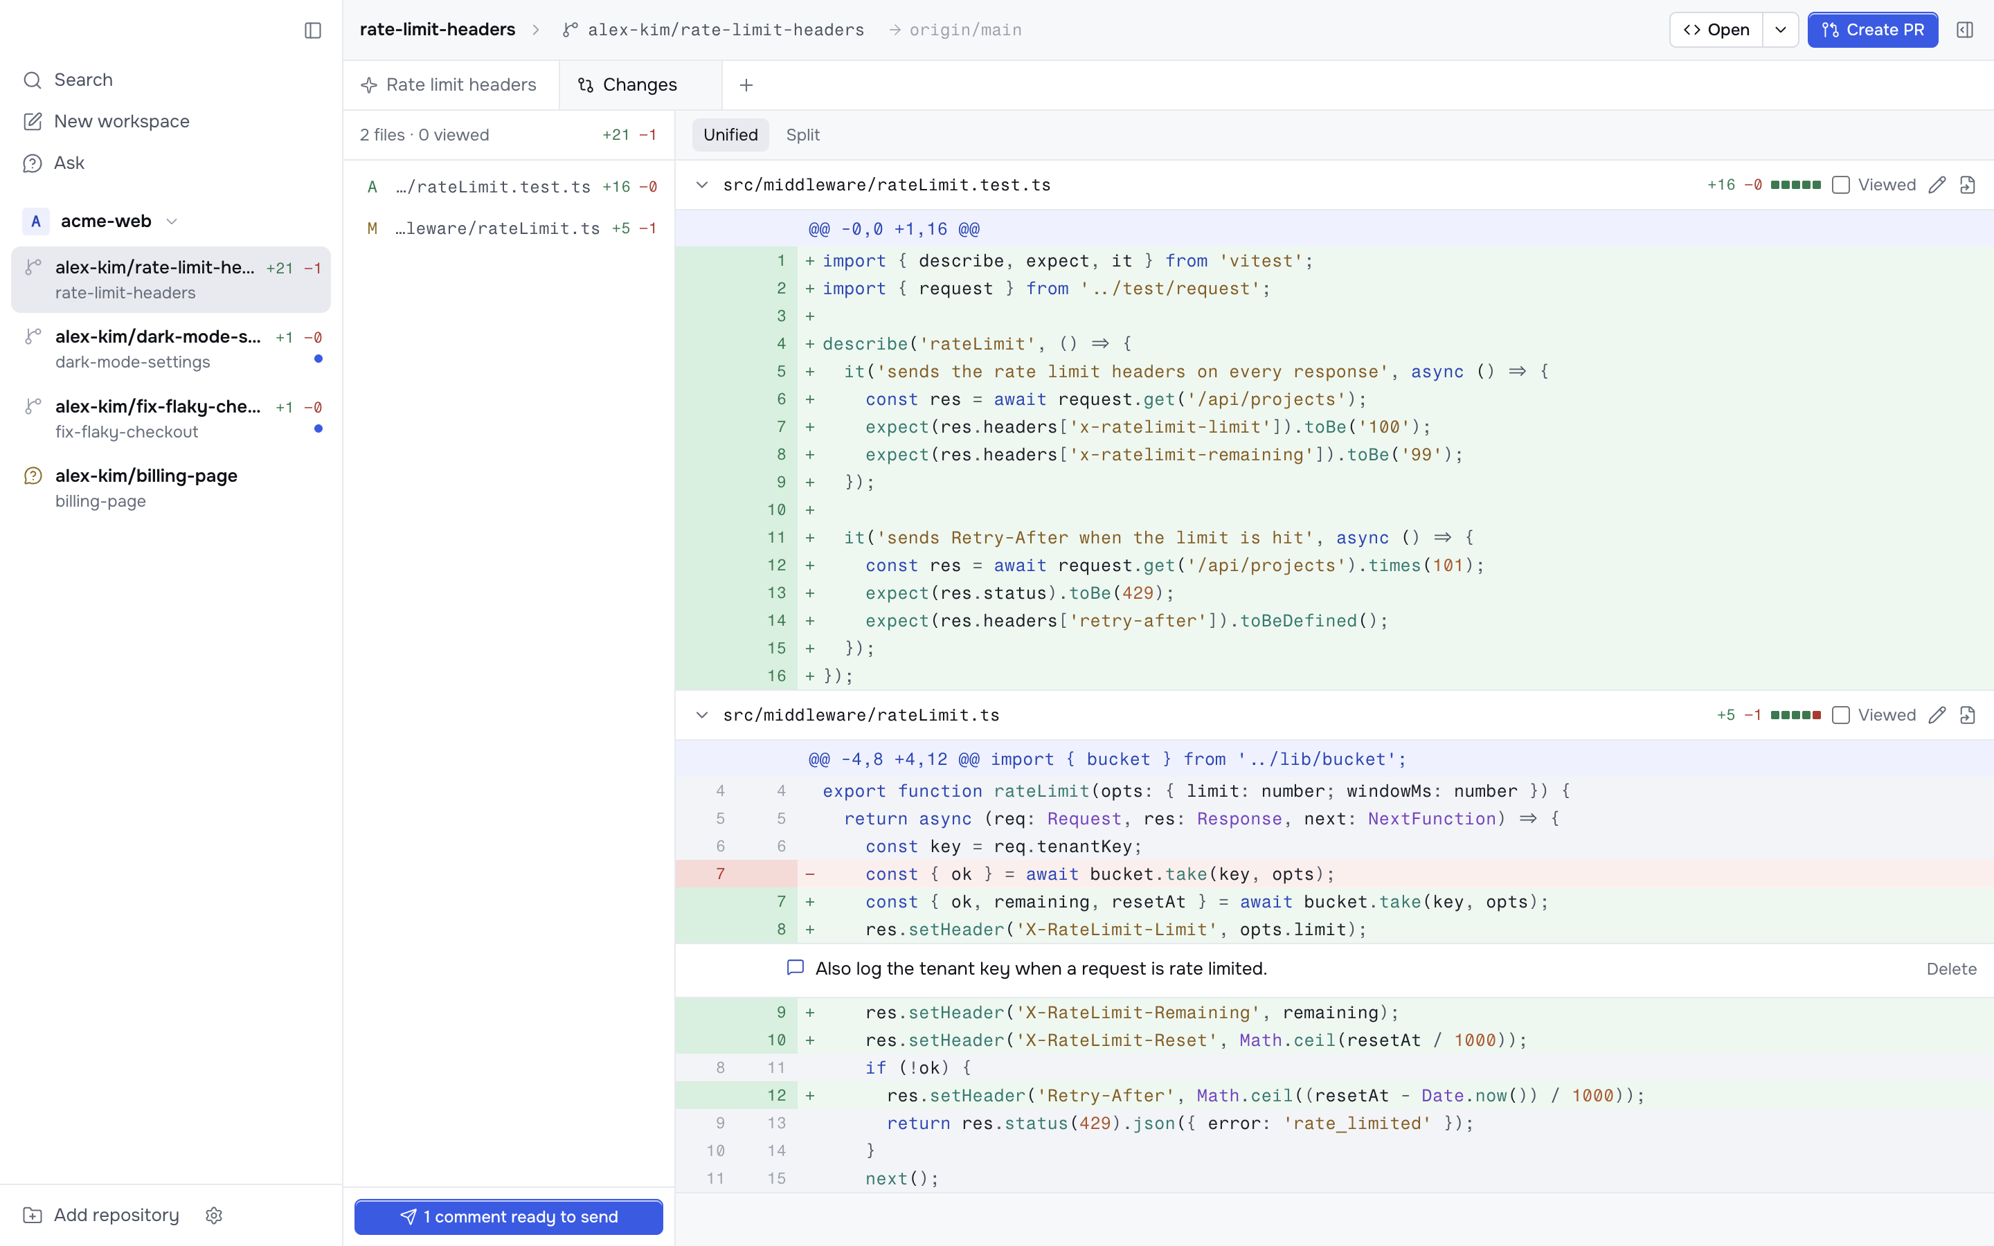Screen dimensions: 1994x1246
Task: Expand the Open button dropdown arrow
Action: (1781, 30)
